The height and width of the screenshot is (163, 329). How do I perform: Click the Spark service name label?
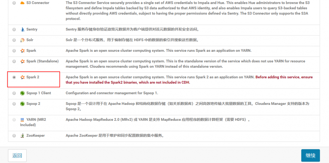click(x=31, y=51)
